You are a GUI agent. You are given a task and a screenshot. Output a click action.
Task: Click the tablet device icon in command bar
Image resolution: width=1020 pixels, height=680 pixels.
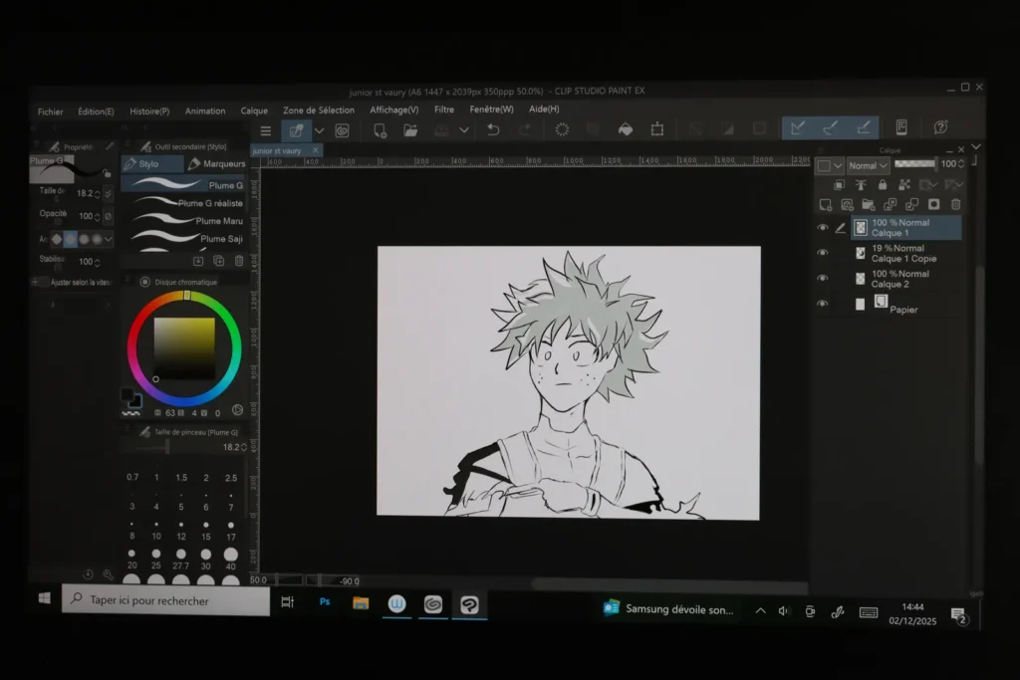901,127
